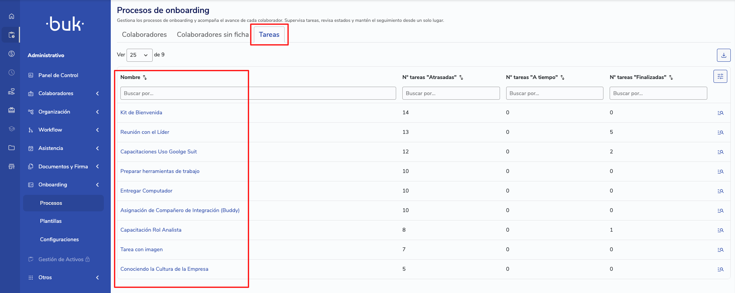Click the home icon in the left rail
The height and width of the screenshot is (293, 735).
12,16
